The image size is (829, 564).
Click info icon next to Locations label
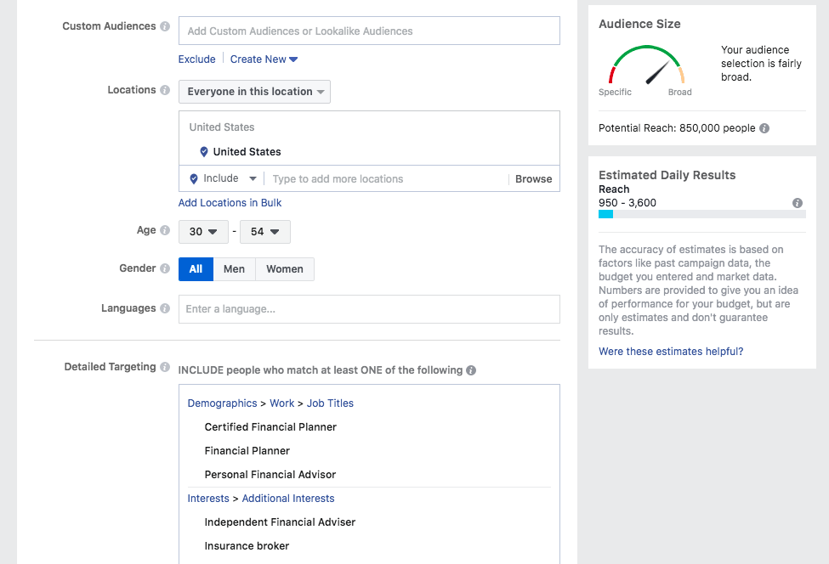(165, 91)
